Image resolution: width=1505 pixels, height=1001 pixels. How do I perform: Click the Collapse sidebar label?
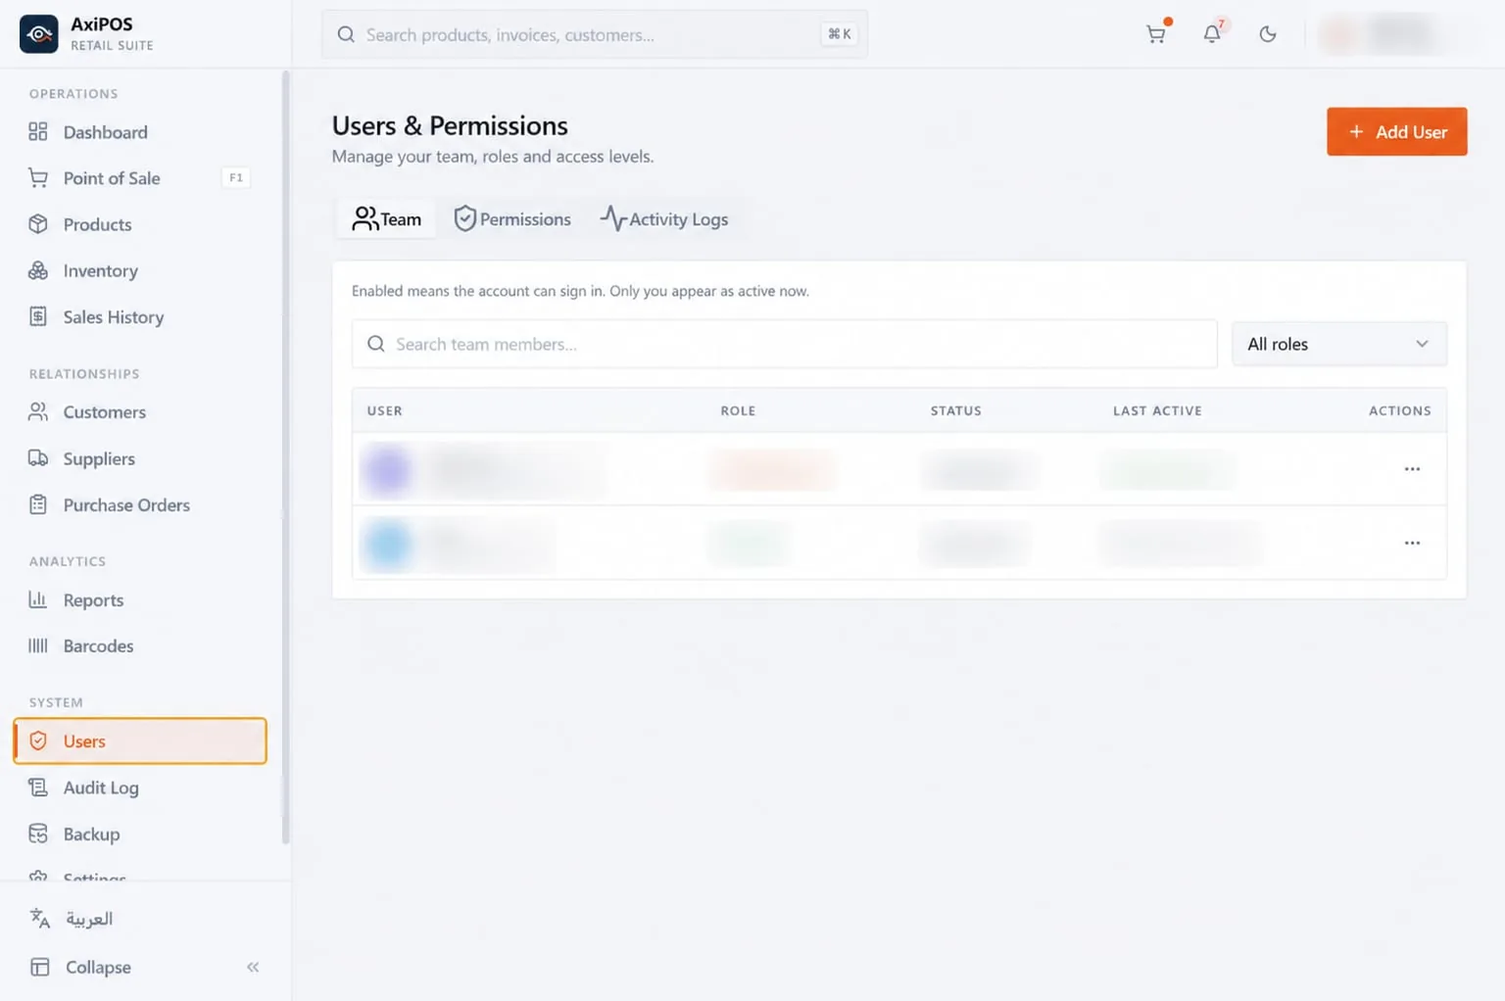click(x=98, y=967)
